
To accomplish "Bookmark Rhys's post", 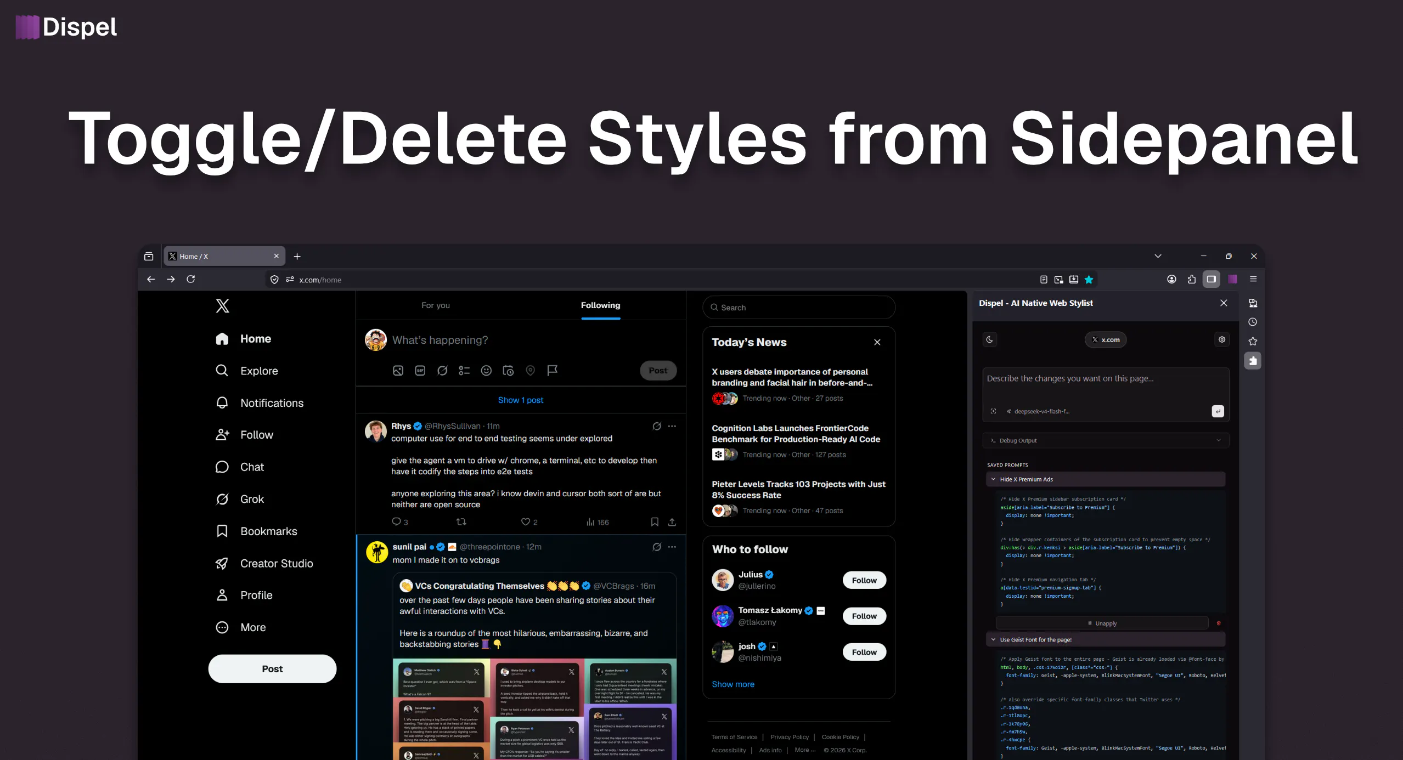I will 655,522.
